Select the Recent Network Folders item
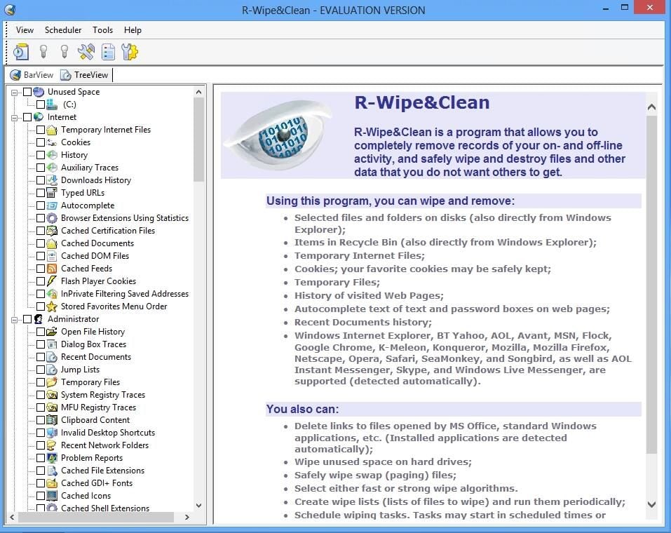671x533 pixels. click(x=104, y=445)
